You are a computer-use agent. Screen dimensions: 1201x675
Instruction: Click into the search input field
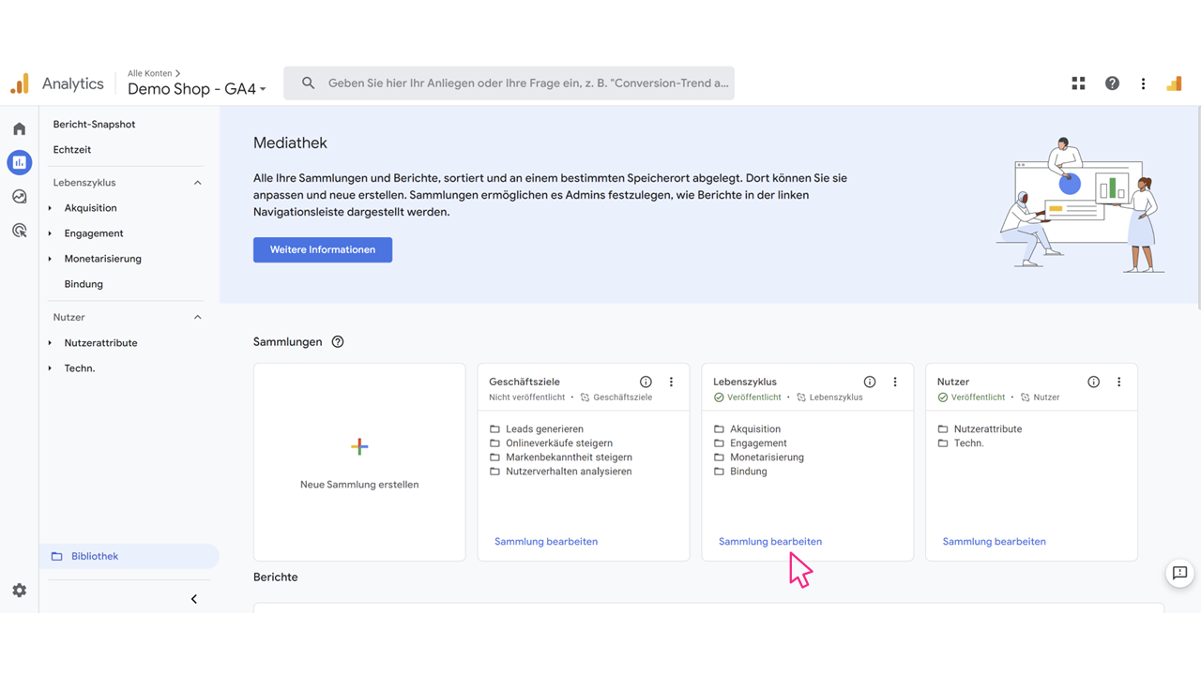pos(509,83)
